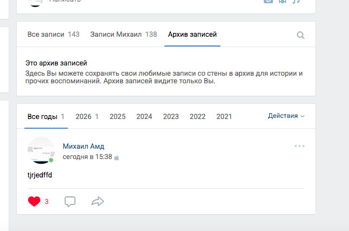Expand the Действия dropdown
The width and height of the screenshot is (349, 231).
pos(286,116)
